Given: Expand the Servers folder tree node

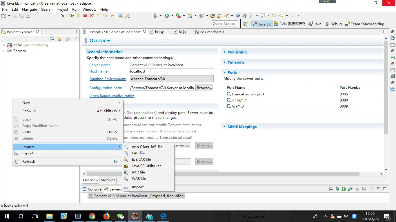Looking at the screenshot, I should click(x=4, y=51).
